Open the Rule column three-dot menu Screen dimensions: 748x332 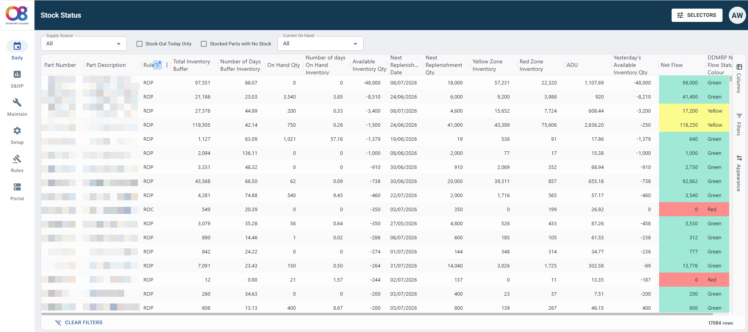[167, 65]
